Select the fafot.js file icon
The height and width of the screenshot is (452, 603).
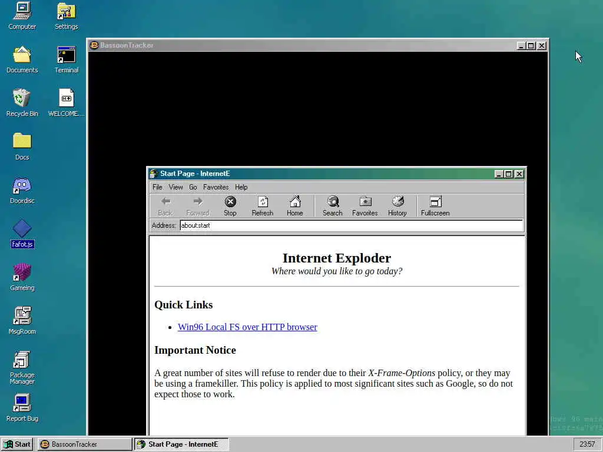pyautogui.click(x=22, y=233)
